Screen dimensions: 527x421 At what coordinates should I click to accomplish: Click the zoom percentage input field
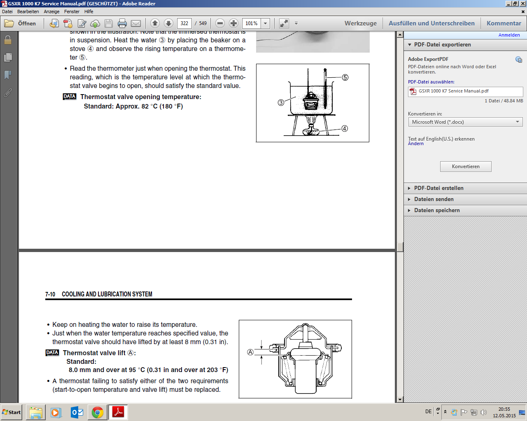point(252,23)
